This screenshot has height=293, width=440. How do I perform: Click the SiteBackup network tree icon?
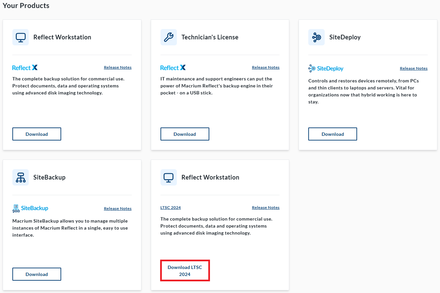point(20,177)
